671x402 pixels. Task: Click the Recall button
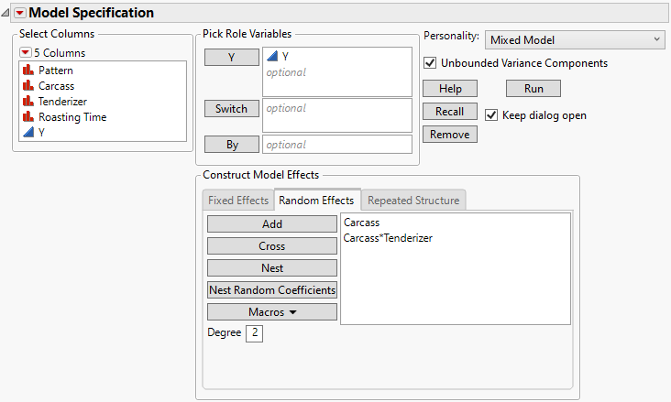click(450, 111)
